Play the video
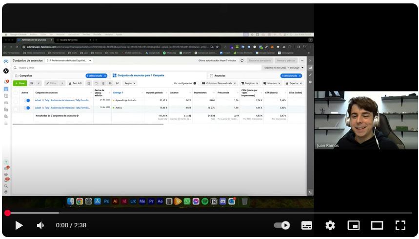This screenshot has height=239, width=419. coord(19,225)
